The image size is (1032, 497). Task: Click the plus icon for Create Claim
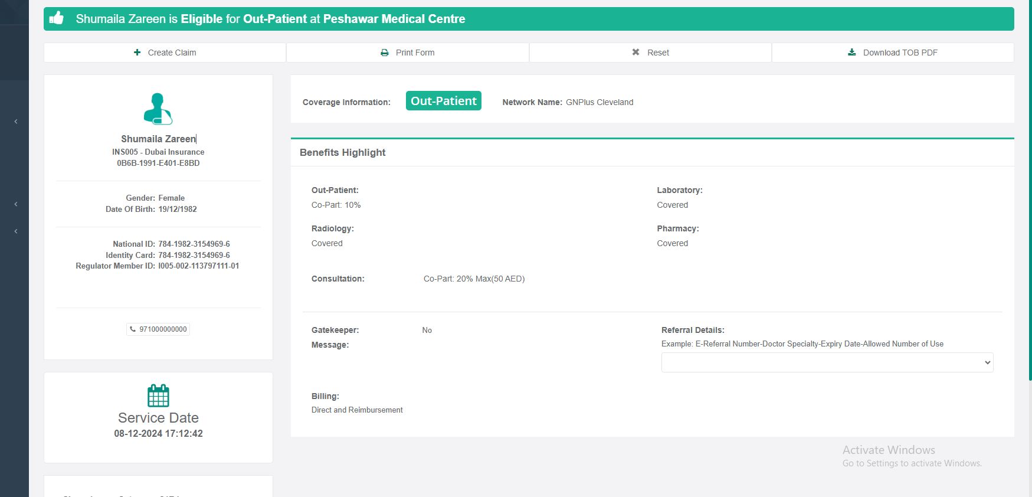pyautogui.click(x=137, y=53)
